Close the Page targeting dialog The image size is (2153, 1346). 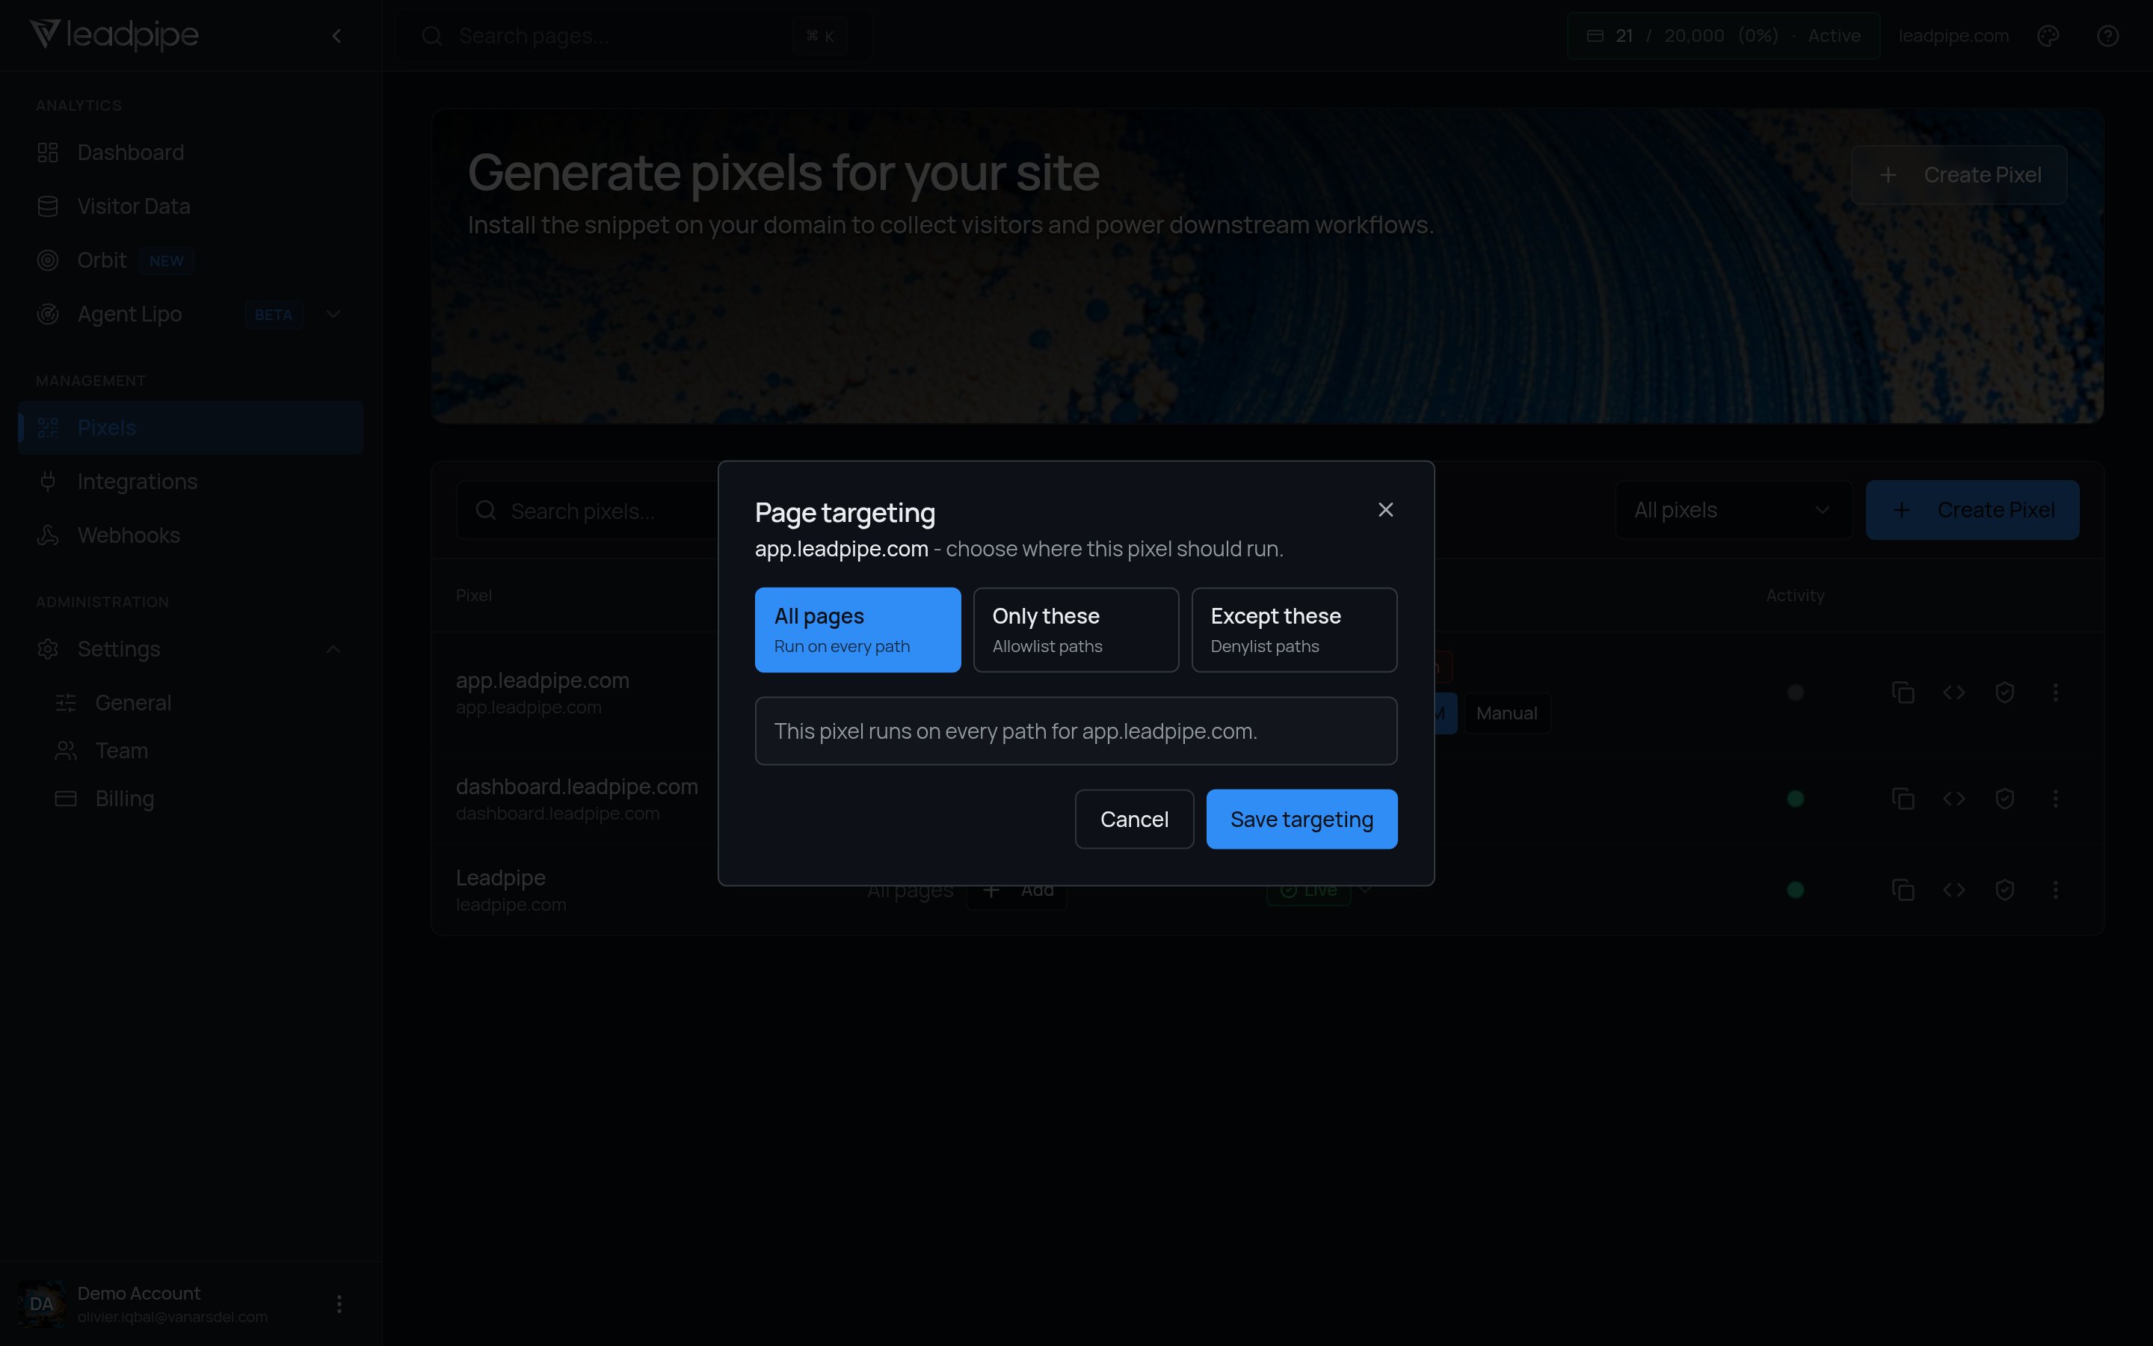tap(1385, 509)
